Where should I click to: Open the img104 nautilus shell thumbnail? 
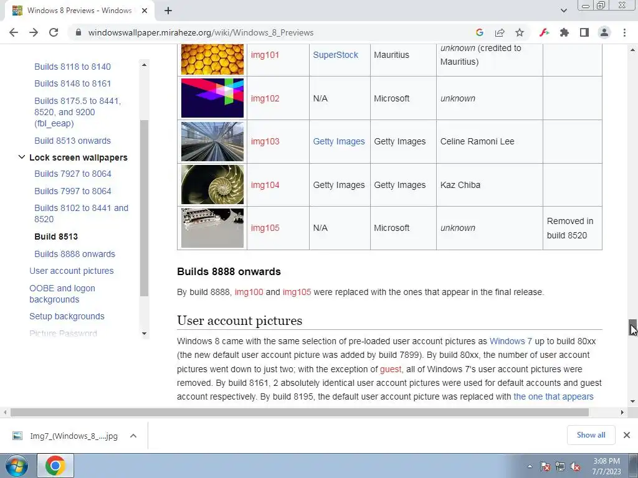pos(212,184)
